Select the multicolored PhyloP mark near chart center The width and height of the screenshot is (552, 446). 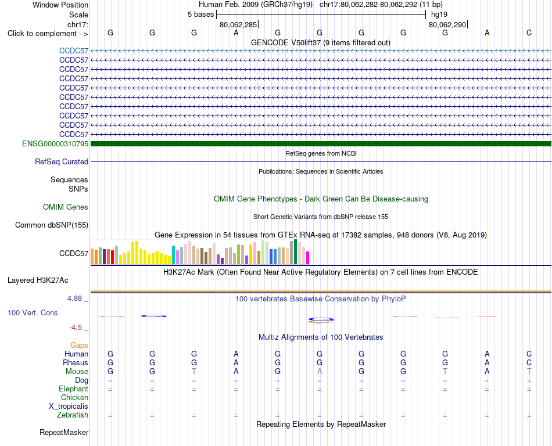321,320
